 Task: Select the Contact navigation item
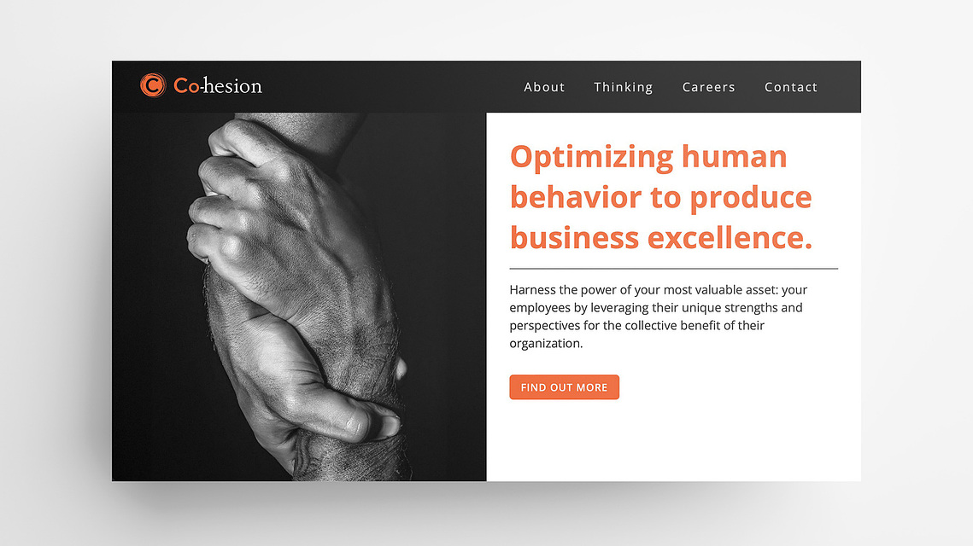point(790,87)
